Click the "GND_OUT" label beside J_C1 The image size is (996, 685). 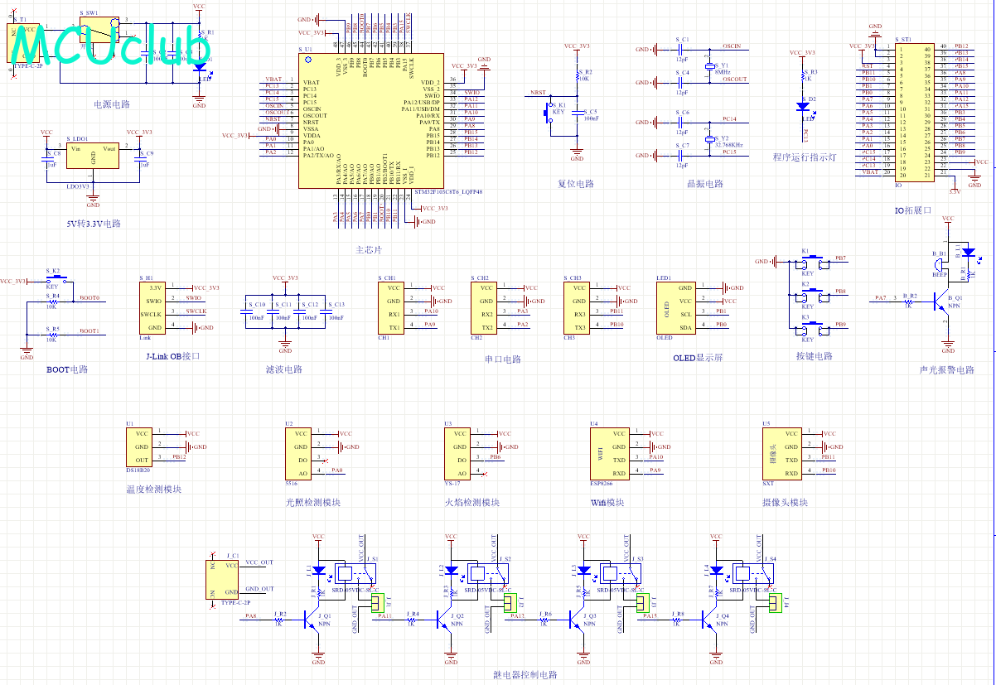pyautogui.click(x=259, y=589)
